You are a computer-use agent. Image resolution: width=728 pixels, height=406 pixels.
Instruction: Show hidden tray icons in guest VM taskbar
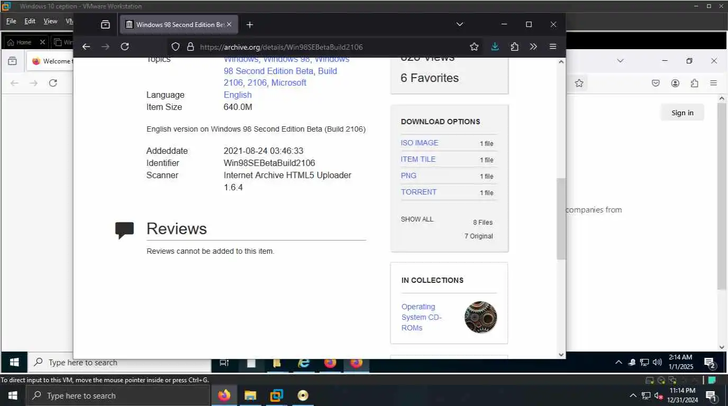pos(618,362)
